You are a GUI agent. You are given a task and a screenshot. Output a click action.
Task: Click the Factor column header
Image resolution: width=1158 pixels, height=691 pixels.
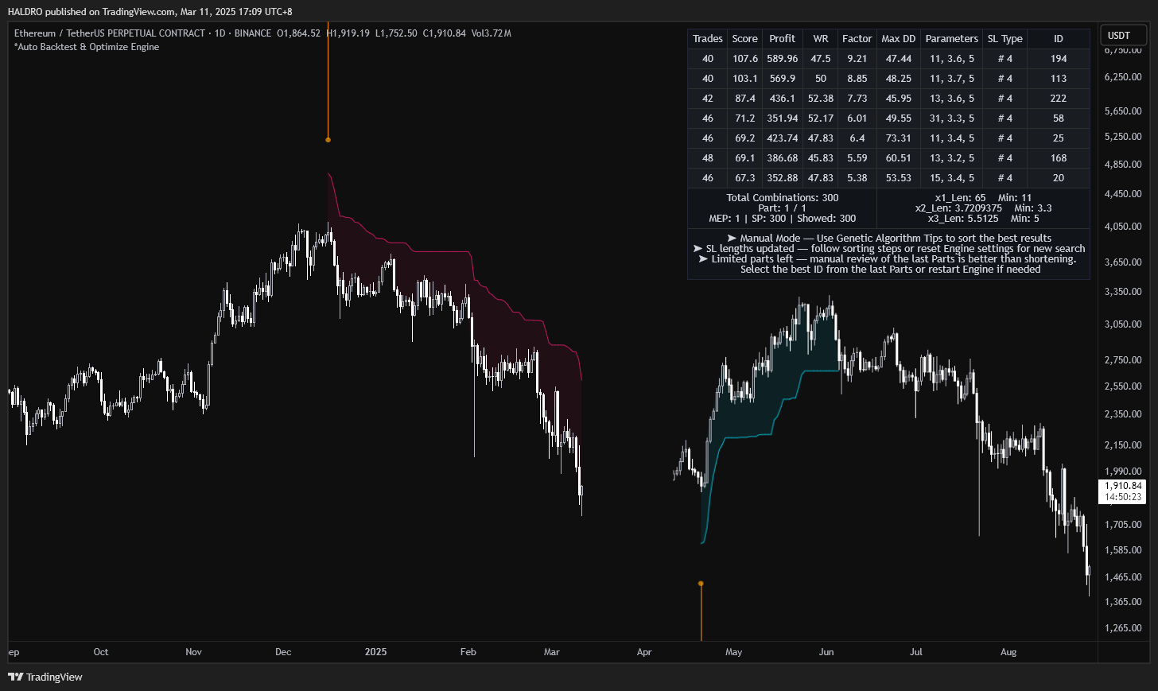(x=857, y=38)
